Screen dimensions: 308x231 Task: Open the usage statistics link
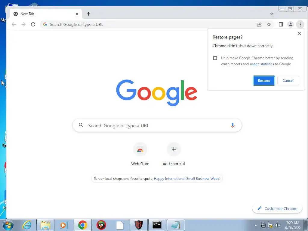coord(262,64)
